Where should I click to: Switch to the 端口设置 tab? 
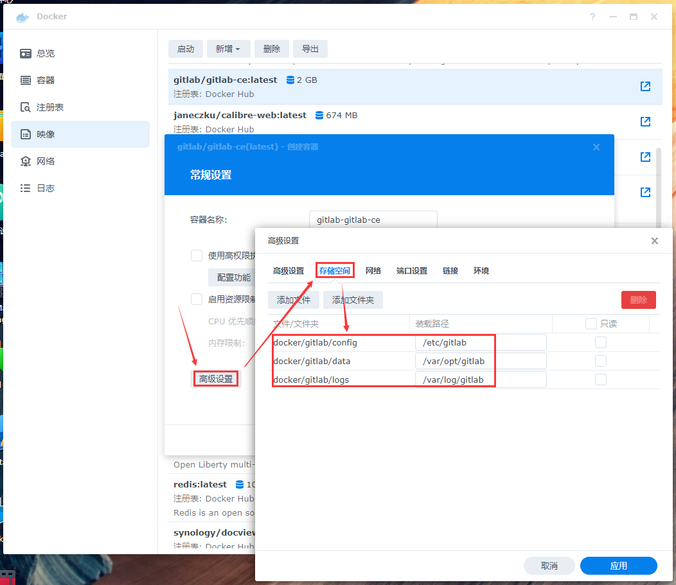click(412, 271)
